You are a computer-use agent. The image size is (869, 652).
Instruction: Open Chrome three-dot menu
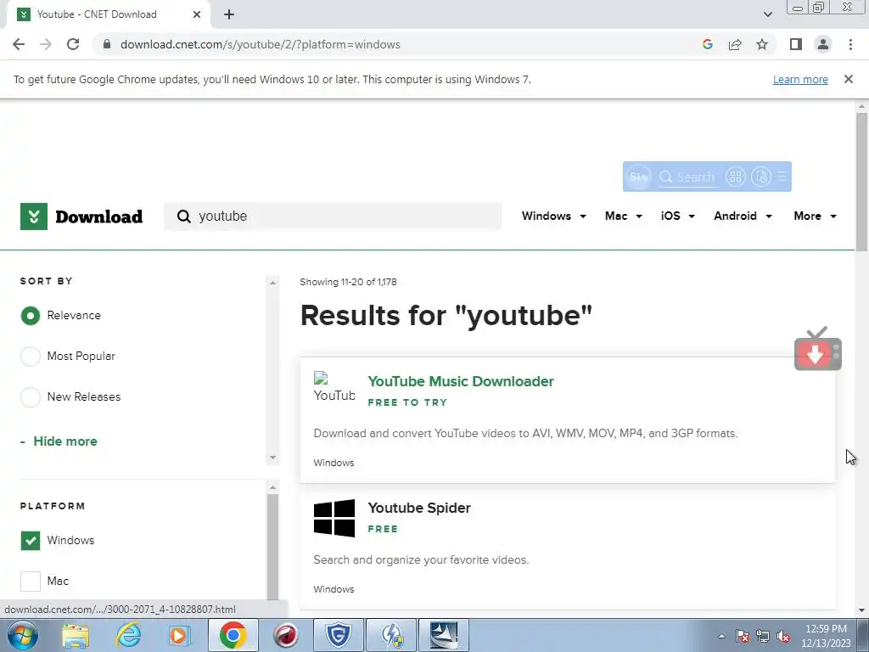[x=850, y=44]
